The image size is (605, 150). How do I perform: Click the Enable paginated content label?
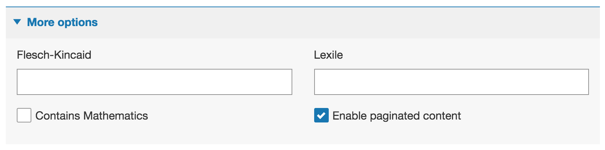(x=397, y=116)
